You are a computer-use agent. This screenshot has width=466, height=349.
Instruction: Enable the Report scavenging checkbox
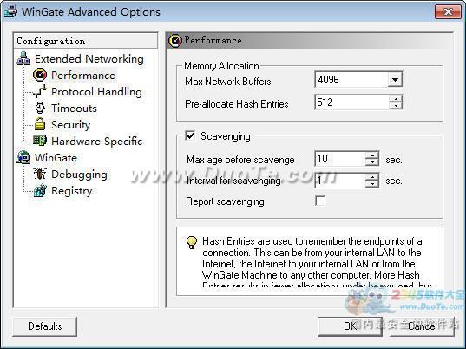(x=320, y=201)
